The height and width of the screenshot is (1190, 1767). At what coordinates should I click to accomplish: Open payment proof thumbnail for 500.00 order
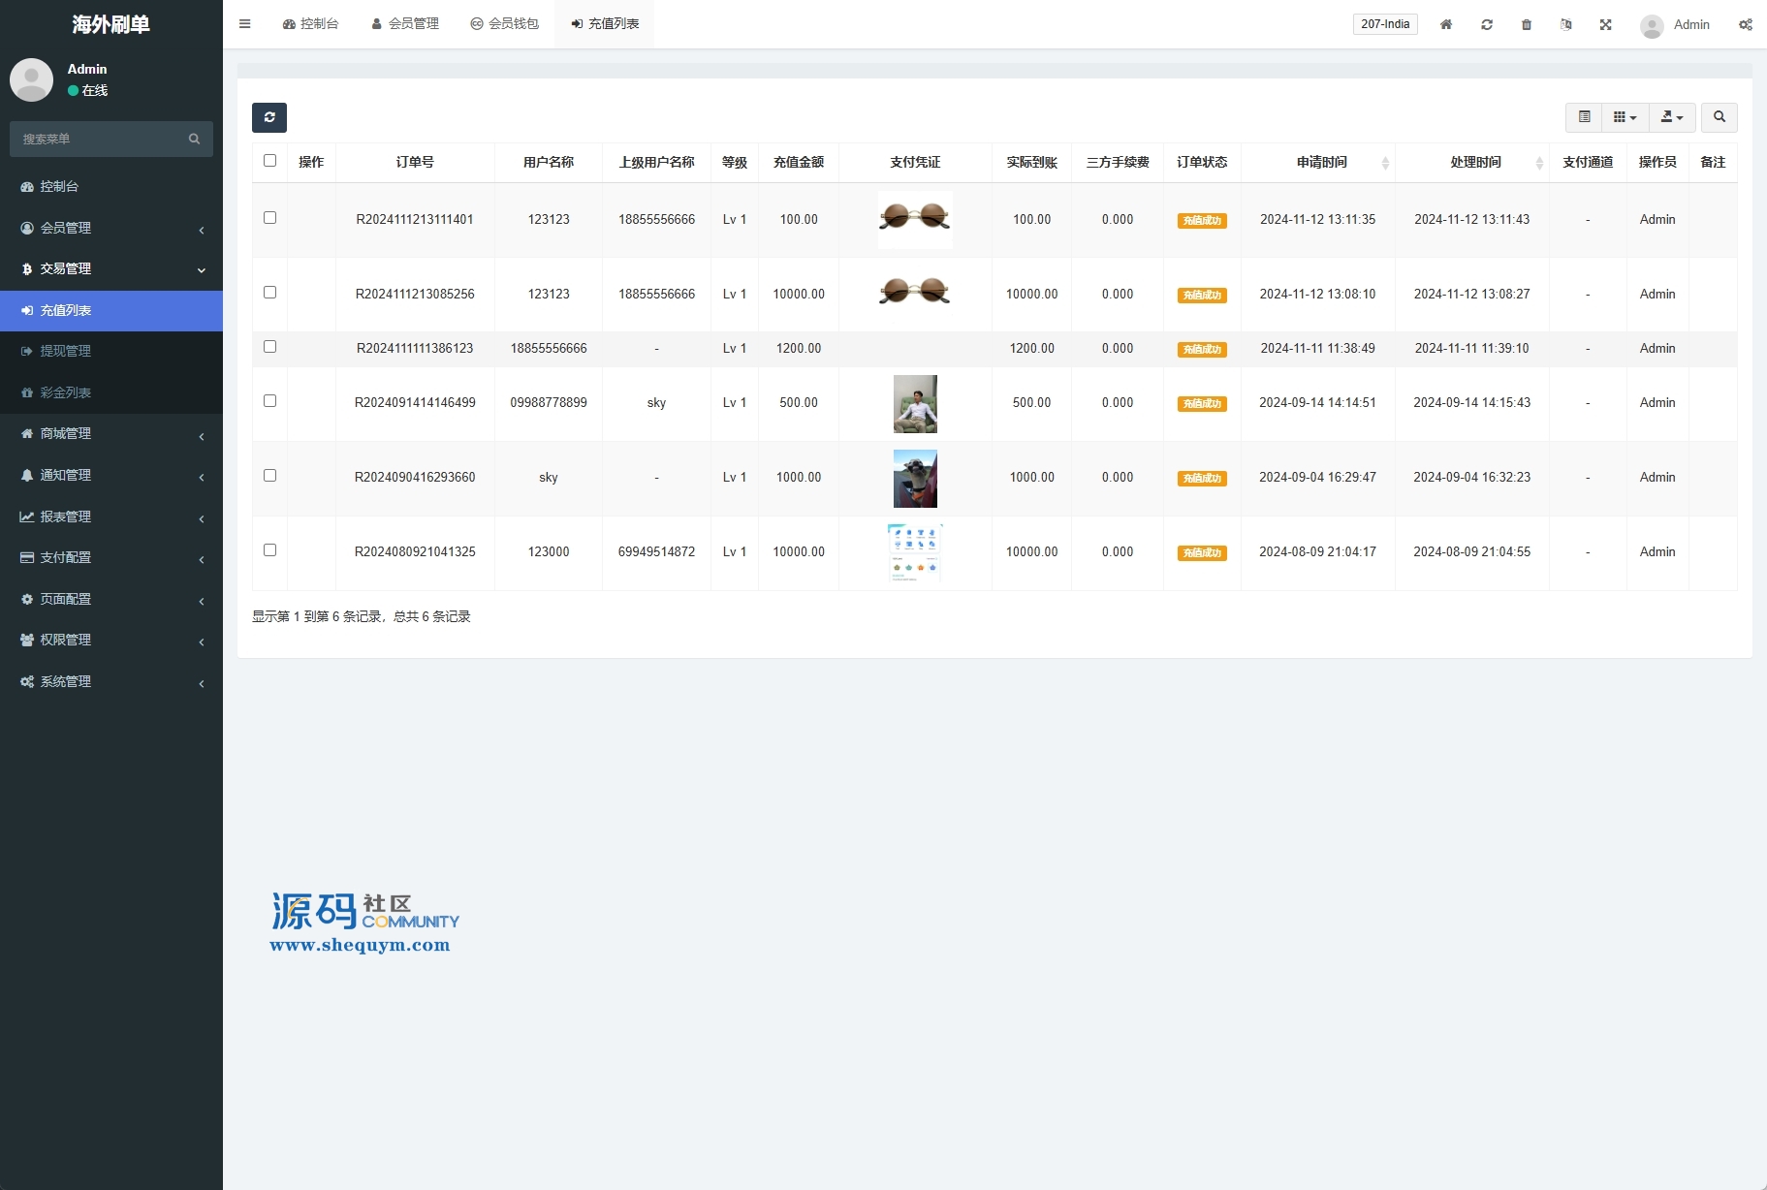pyautogui.click(x=914, y=403)
